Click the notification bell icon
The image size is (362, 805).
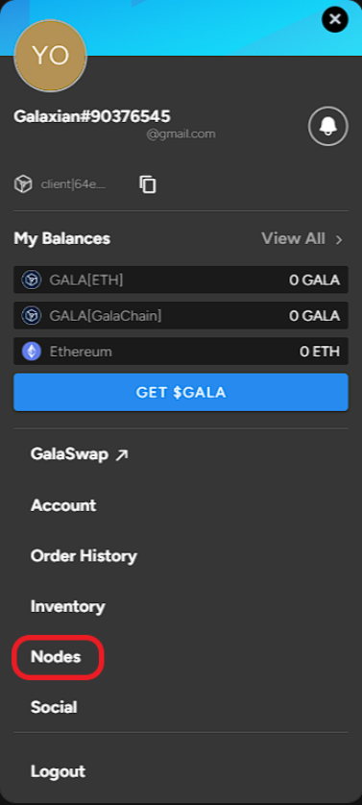pyautogui.click(x=328, y=126)
